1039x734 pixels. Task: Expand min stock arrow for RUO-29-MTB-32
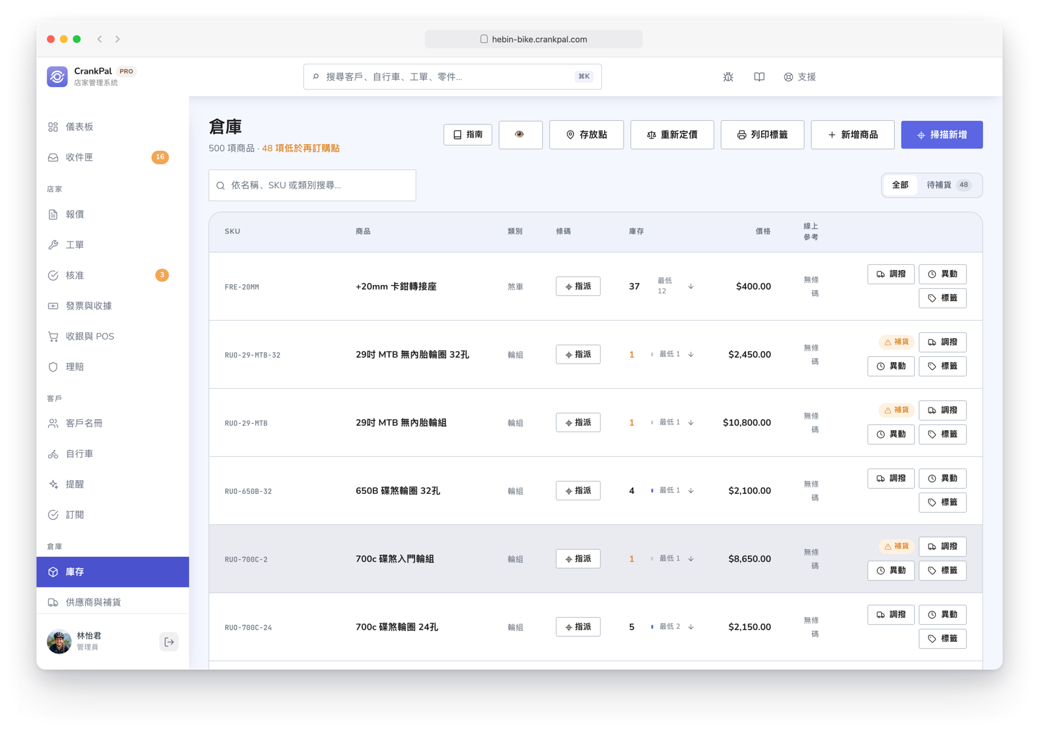(691, 354)
